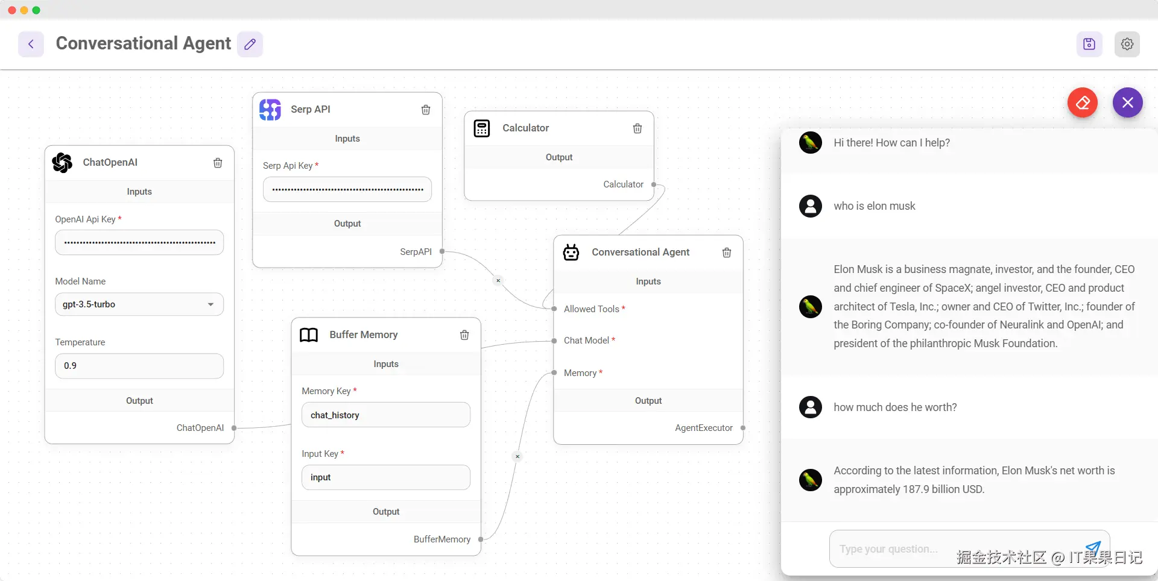Save the chatflow with the disk icon
Screen dimensions: 1158x581
point(1089,44)
